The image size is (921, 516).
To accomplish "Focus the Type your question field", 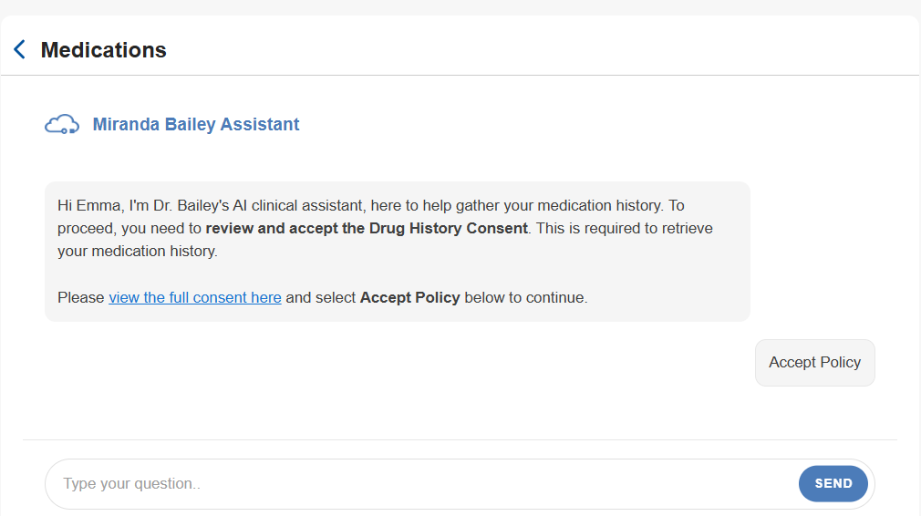I will 419,483.
